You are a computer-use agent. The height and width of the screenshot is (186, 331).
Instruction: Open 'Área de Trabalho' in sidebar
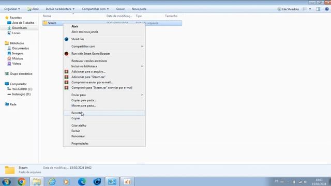coord(21,23)
